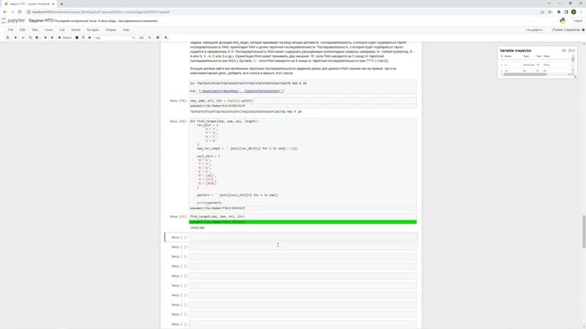Viewport: 586px width, 329px height.
Task: Click the [ATGC]GG output text
Action: click(197, 227)
